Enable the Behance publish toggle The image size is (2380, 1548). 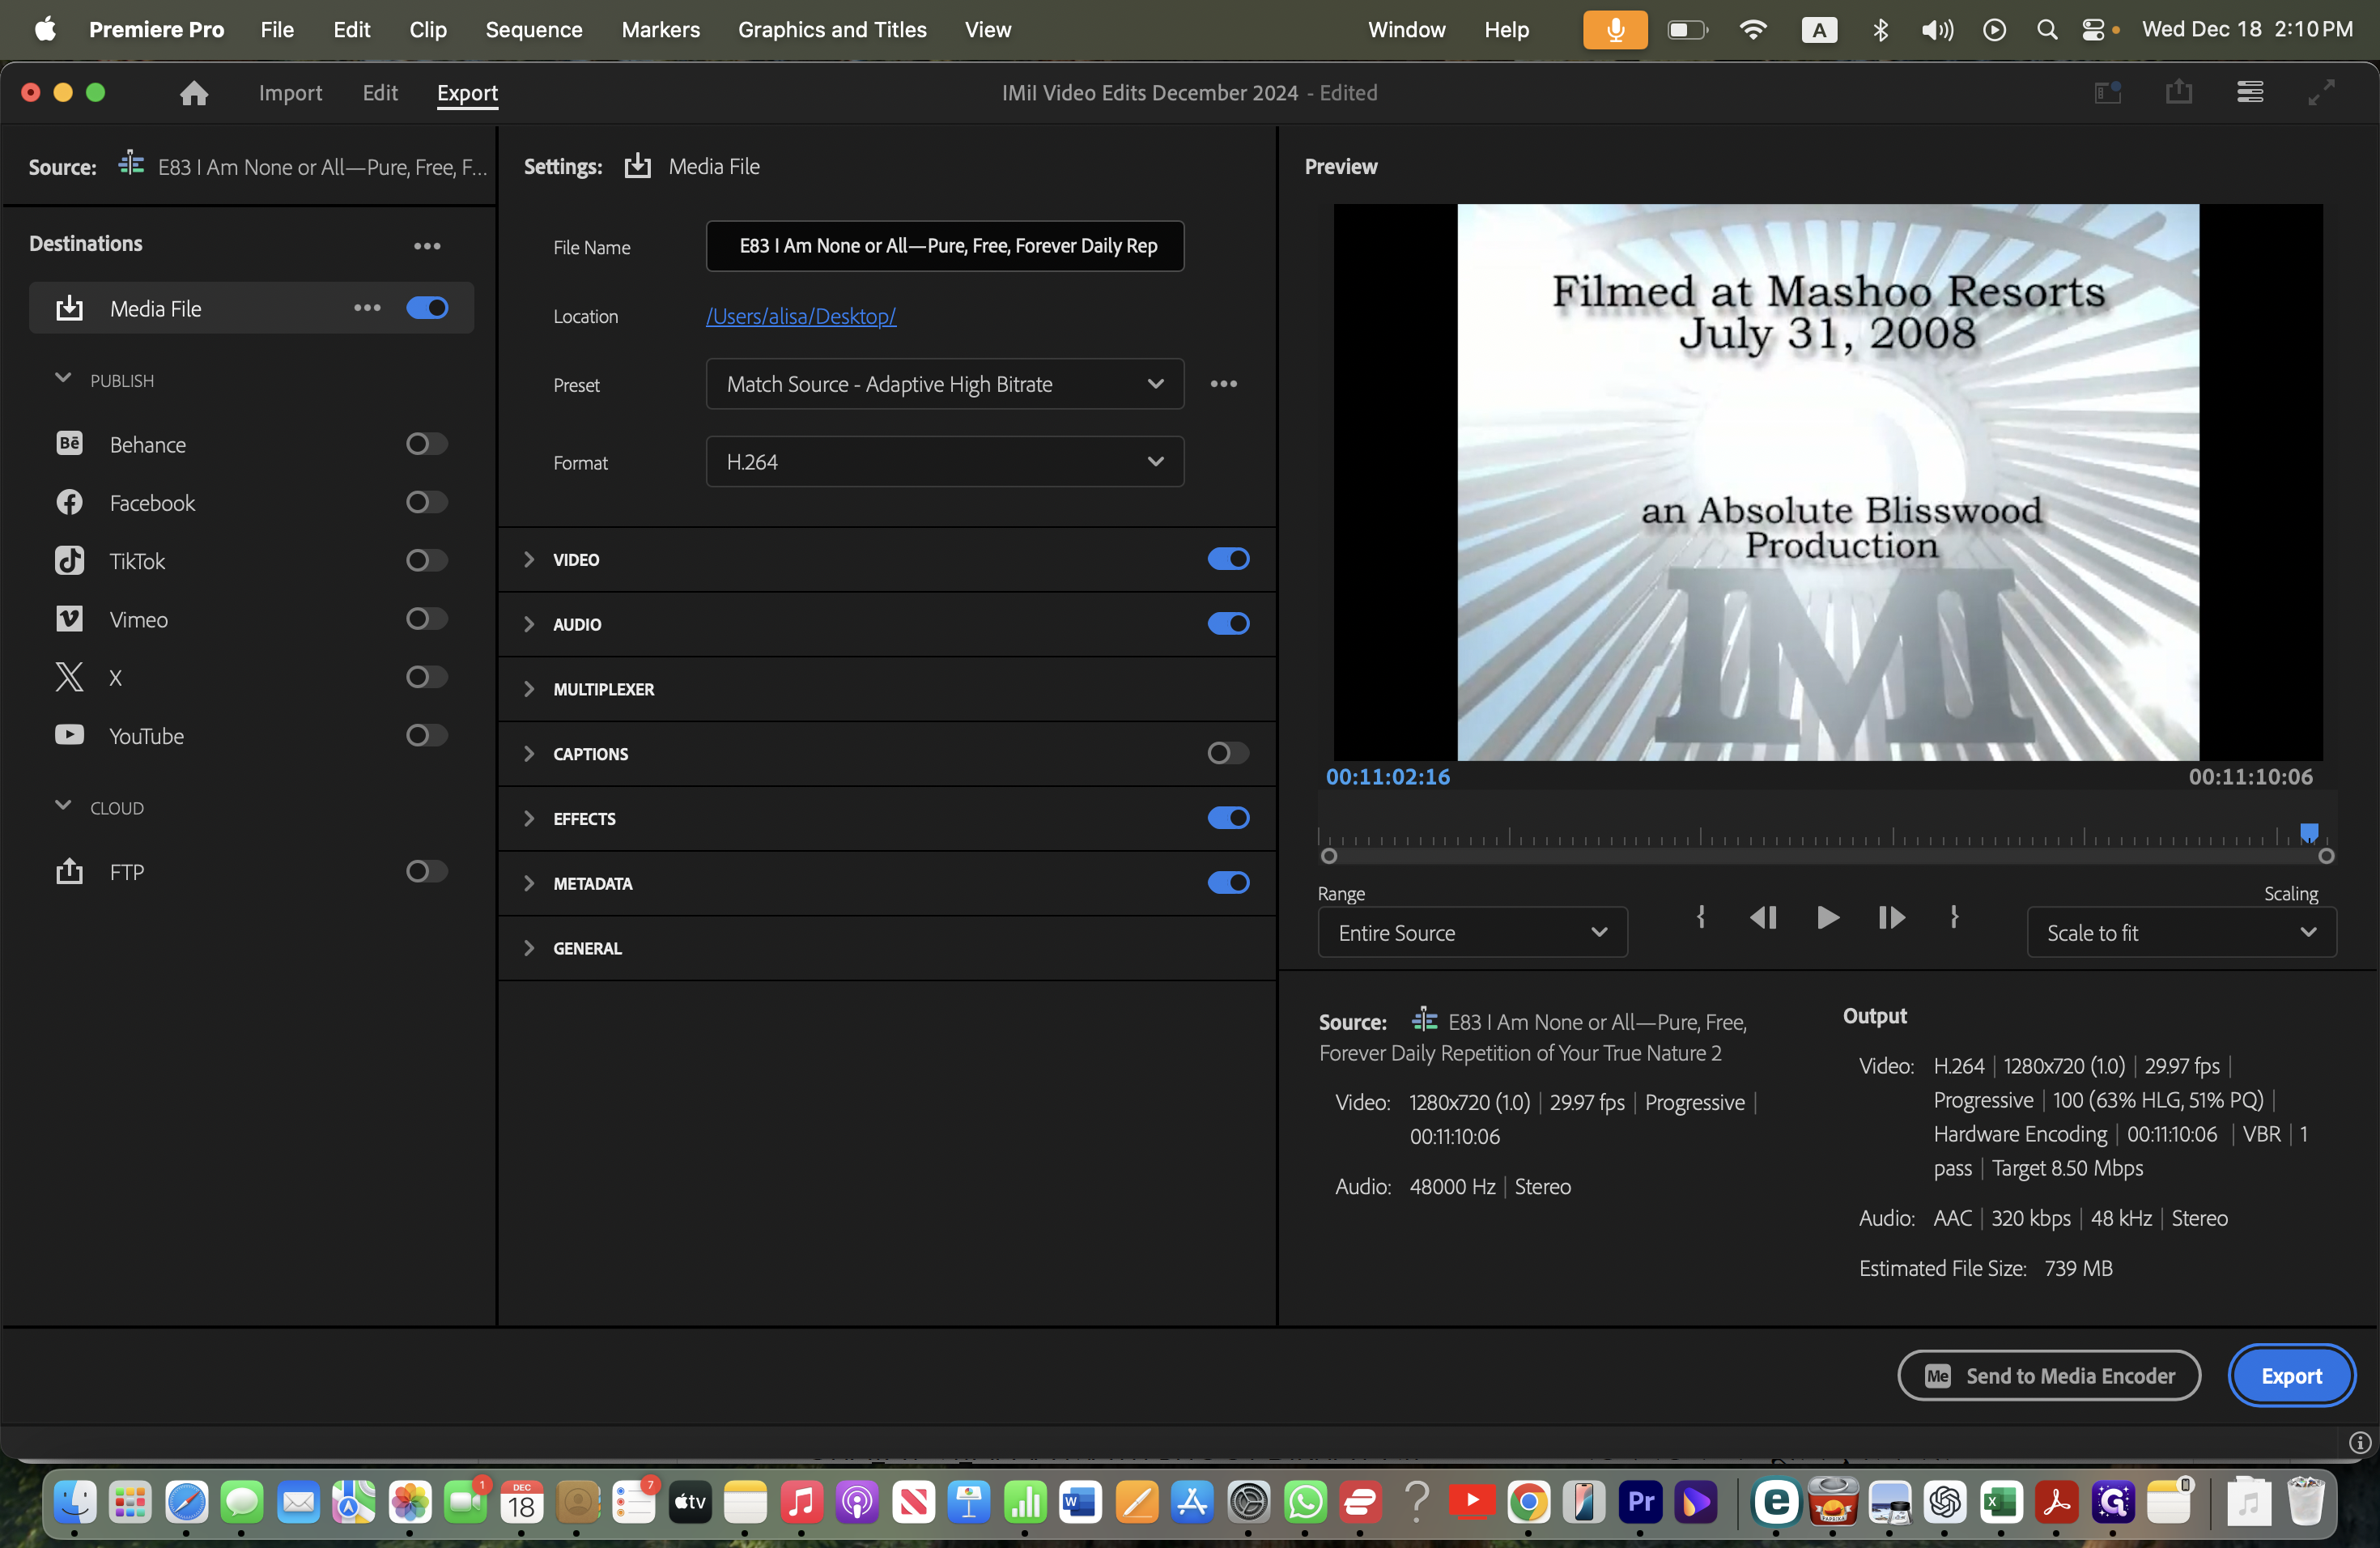click(x=427, y=443)
